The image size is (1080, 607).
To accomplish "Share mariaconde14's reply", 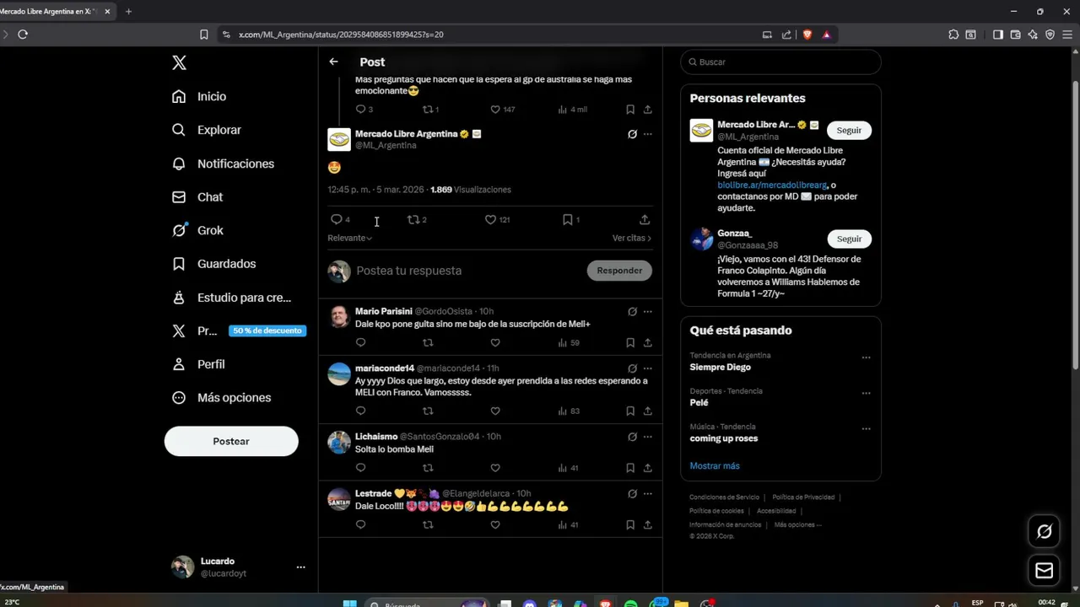I will coord(647,411).
